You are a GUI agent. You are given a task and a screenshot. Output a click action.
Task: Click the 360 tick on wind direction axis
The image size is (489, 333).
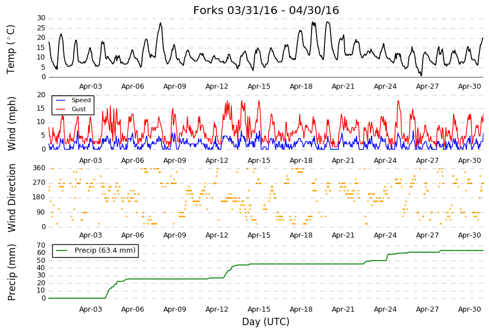39,168
